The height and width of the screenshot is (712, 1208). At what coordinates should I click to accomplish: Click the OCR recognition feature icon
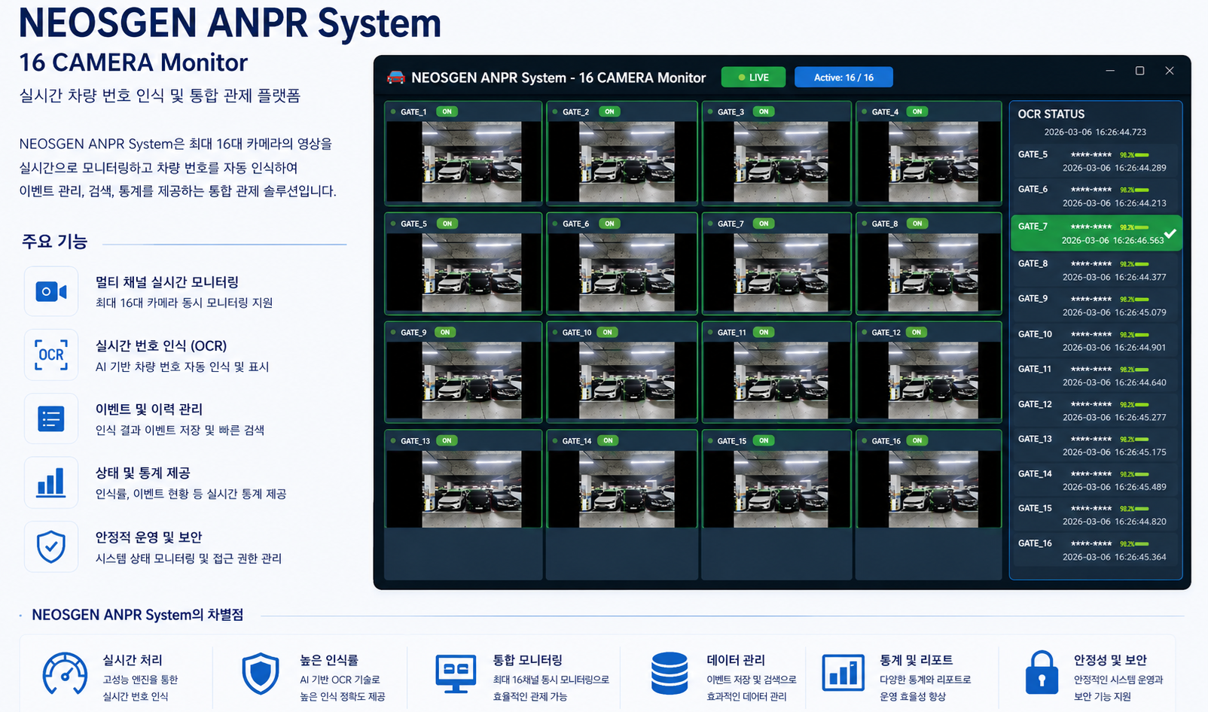coord(51,354)
